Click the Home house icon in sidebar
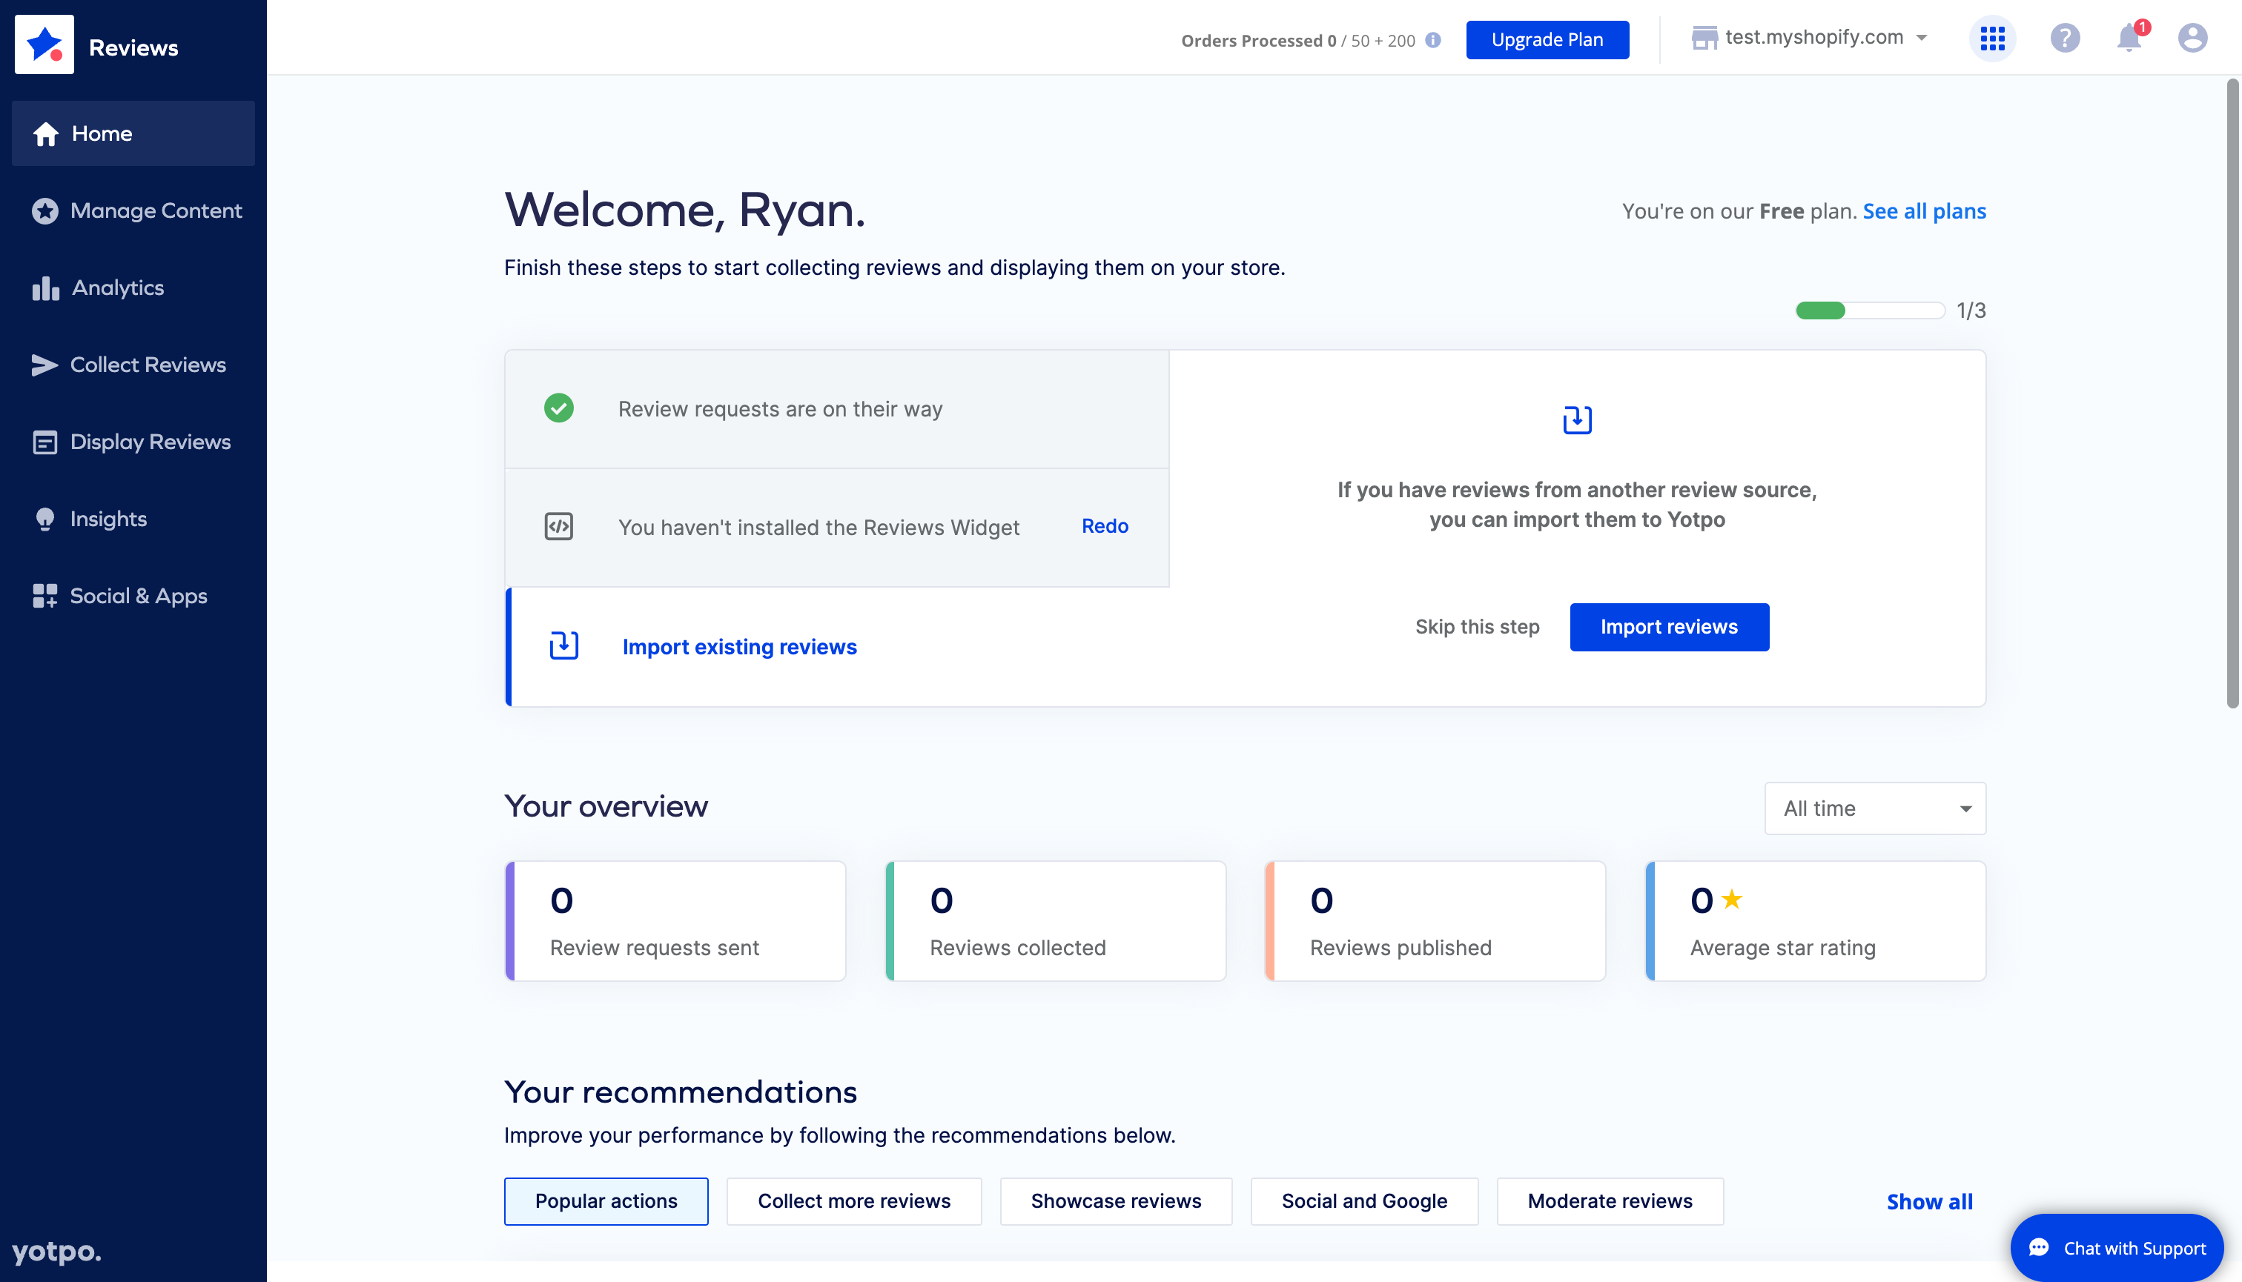 click(x=46, y=134)
